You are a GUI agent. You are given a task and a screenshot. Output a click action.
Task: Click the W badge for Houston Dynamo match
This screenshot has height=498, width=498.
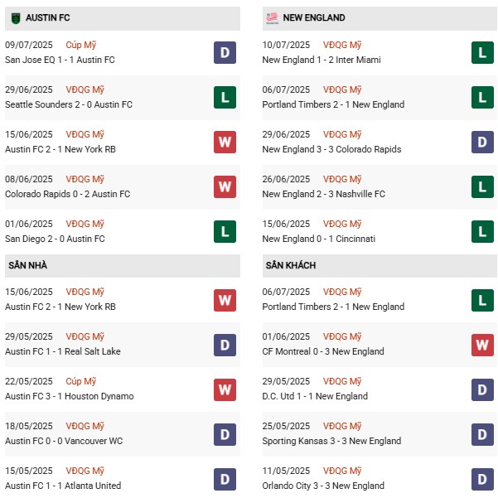point(225,389)
